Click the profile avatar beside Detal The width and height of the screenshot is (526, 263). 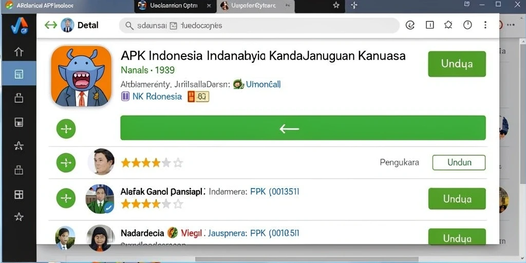tap(67, 25)
